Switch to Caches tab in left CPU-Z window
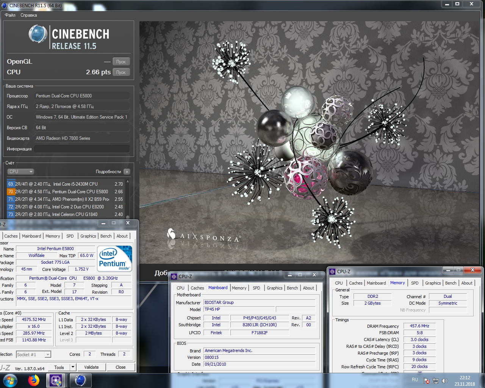 pos(11,236)
